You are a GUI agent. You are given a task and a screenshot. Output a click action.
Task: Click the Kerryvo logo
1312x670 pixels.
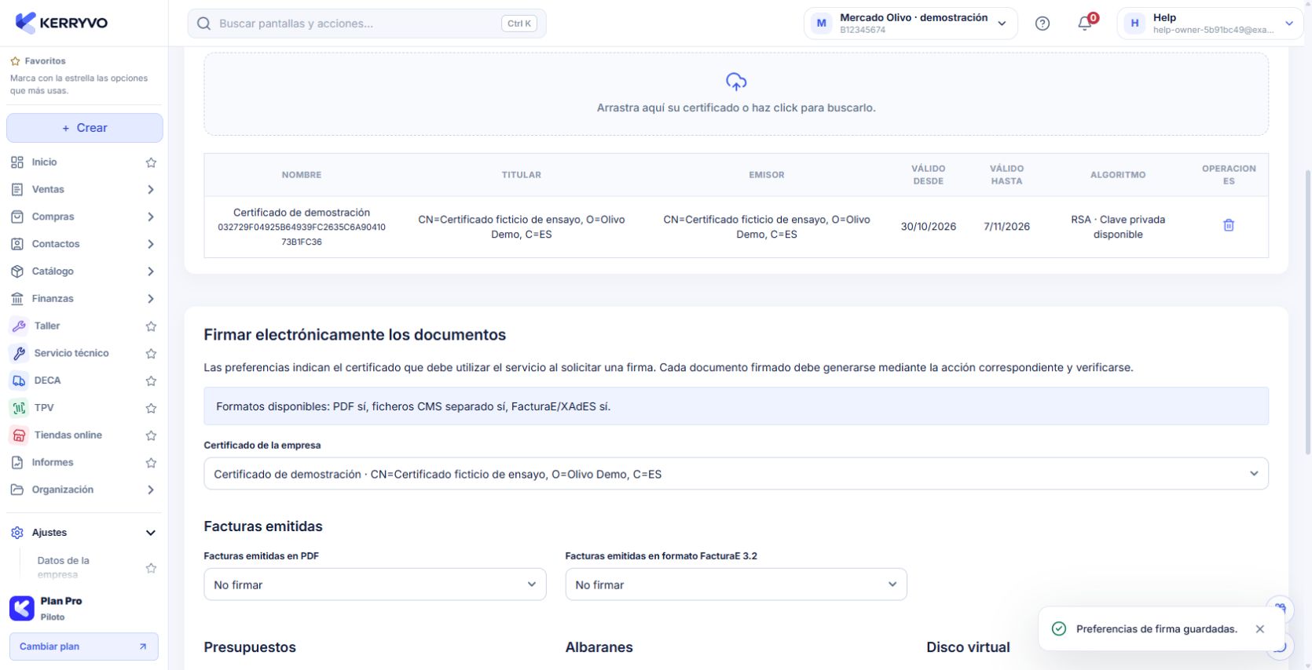(x=61, y=23)
